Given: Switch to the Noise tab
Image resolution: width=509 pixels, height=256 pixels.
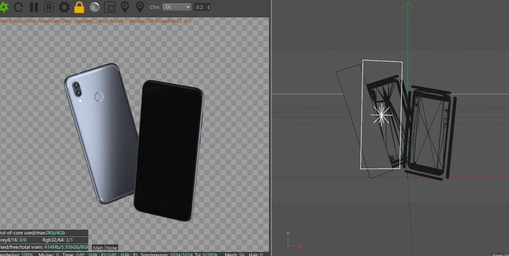Looking at the screenshot, I should (x=112, y=248).
